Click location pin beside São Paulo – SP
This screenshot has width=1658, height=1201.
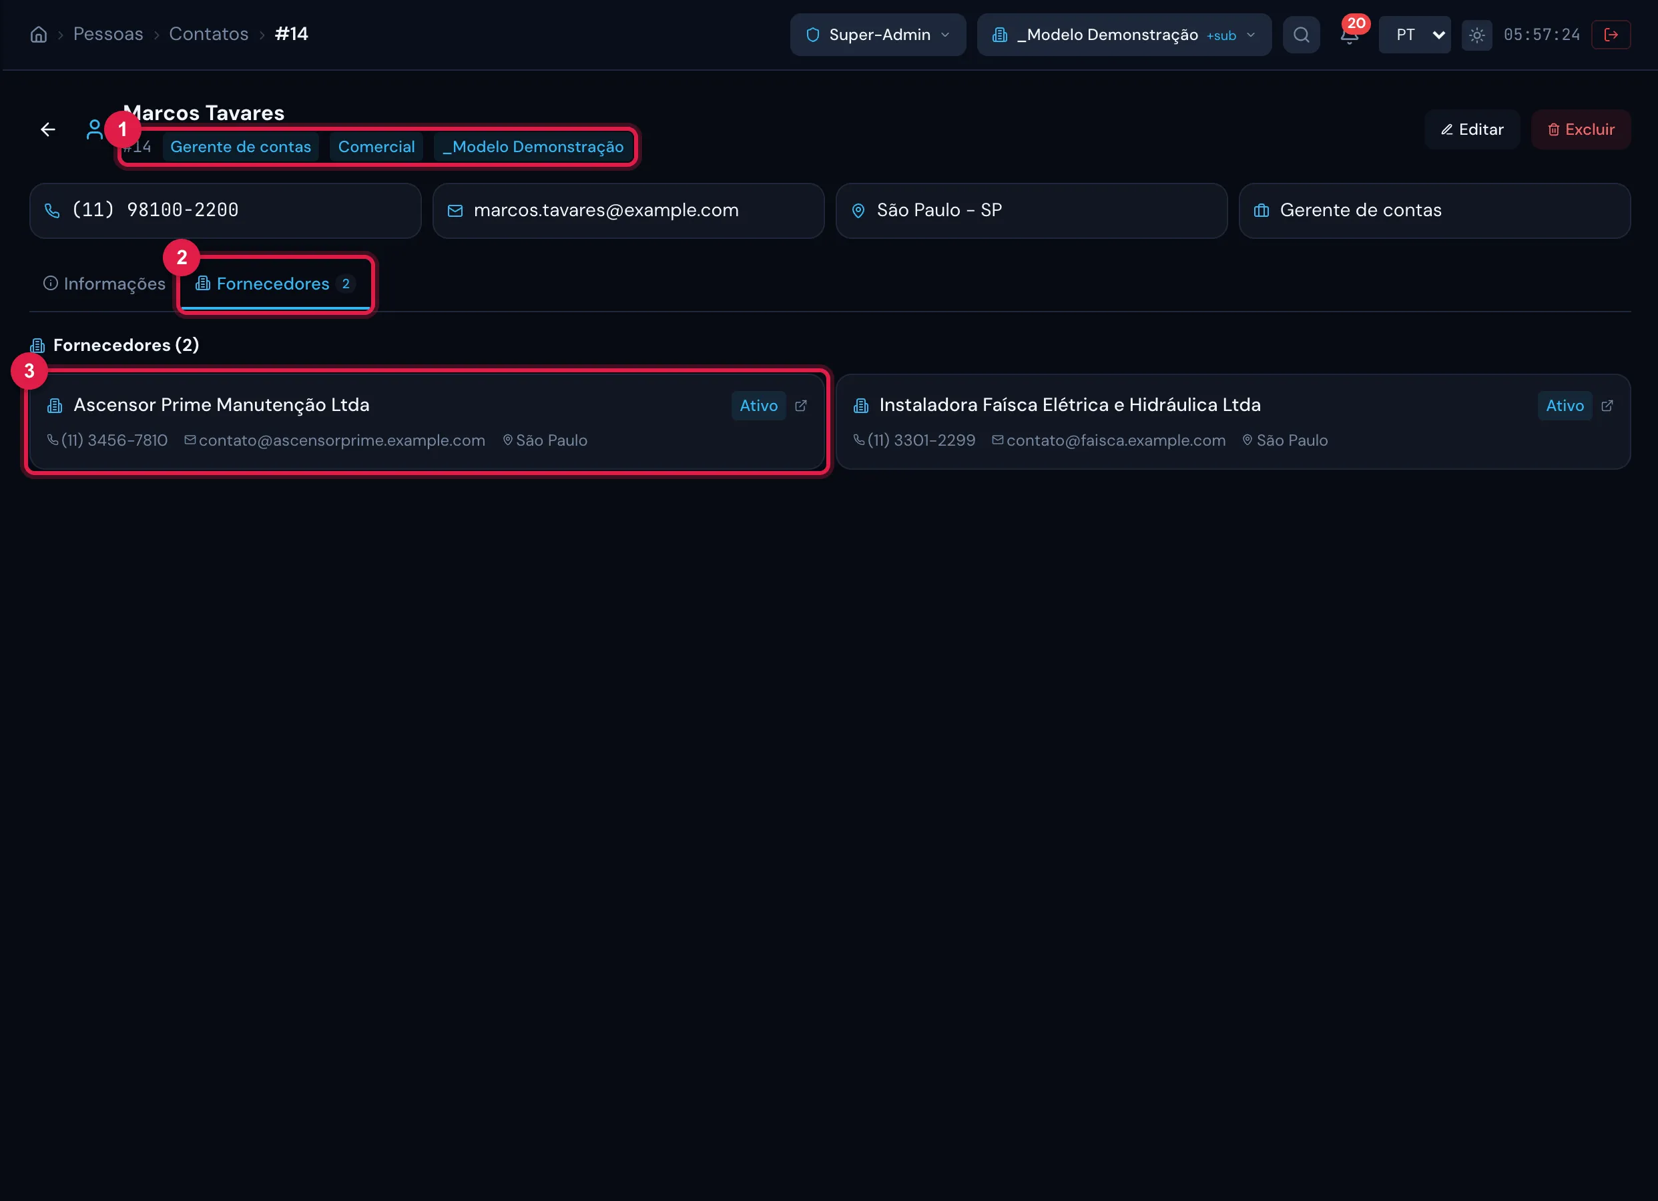(858, 211)
